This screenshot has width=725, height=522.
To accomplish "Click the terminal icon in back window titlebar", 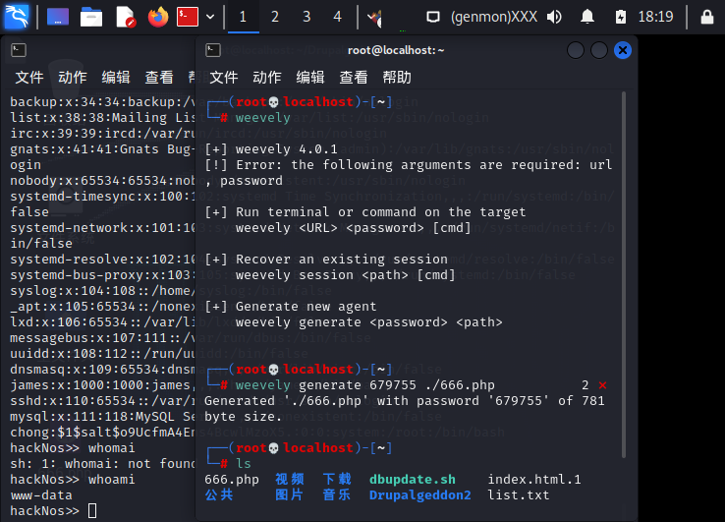I will coord(19,50).
